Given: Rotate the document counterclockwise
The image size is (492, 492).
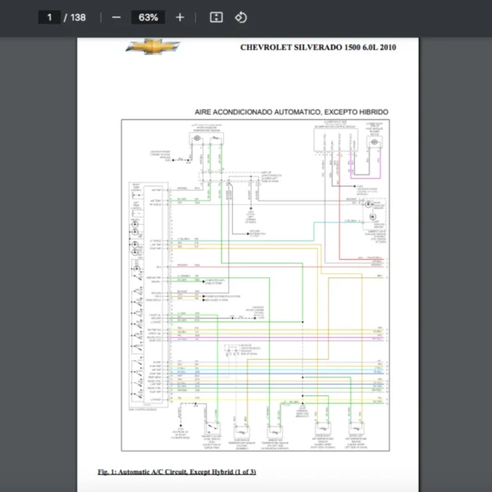Looking at the screenshot, I should 241,17.
